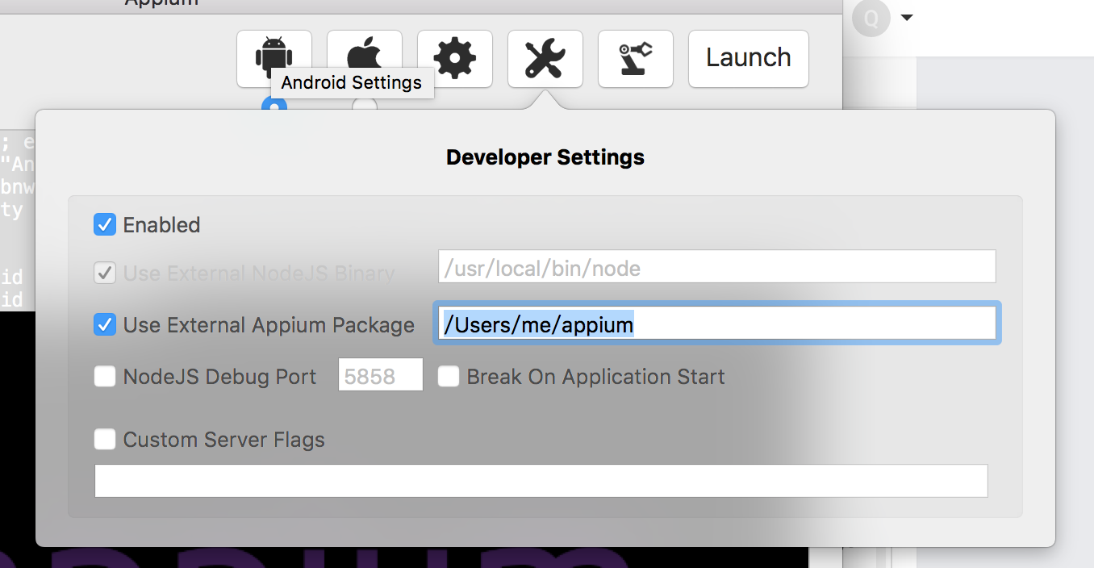1094x568 pixels.
Task: Click the Developer Settings wrench icon
Action: click(545, 59)
